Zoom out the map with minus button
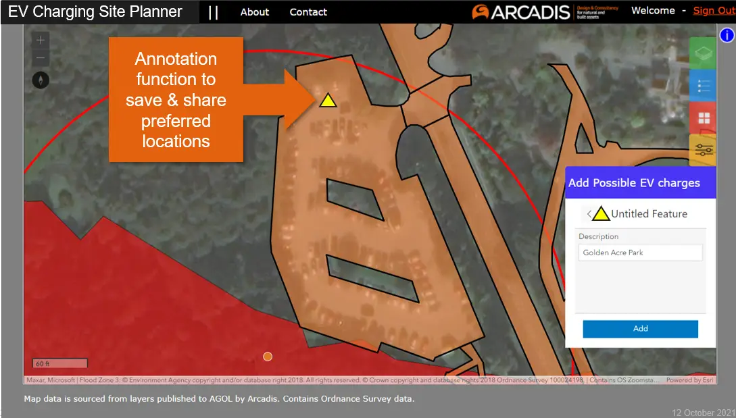This screenshot has width=736, height=418. click(x=41, y=58)
